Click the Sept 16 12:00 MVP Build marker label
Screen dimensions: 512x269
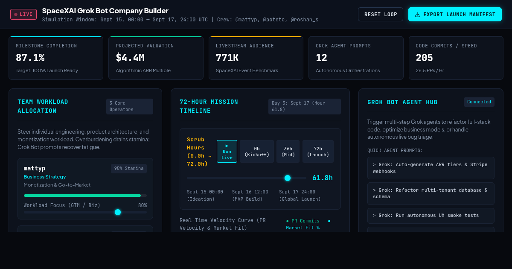[x=250, y=196]
